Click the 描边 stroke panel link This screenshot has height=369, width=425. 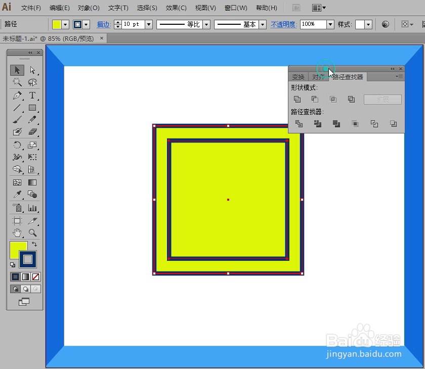tap(103, 25)
